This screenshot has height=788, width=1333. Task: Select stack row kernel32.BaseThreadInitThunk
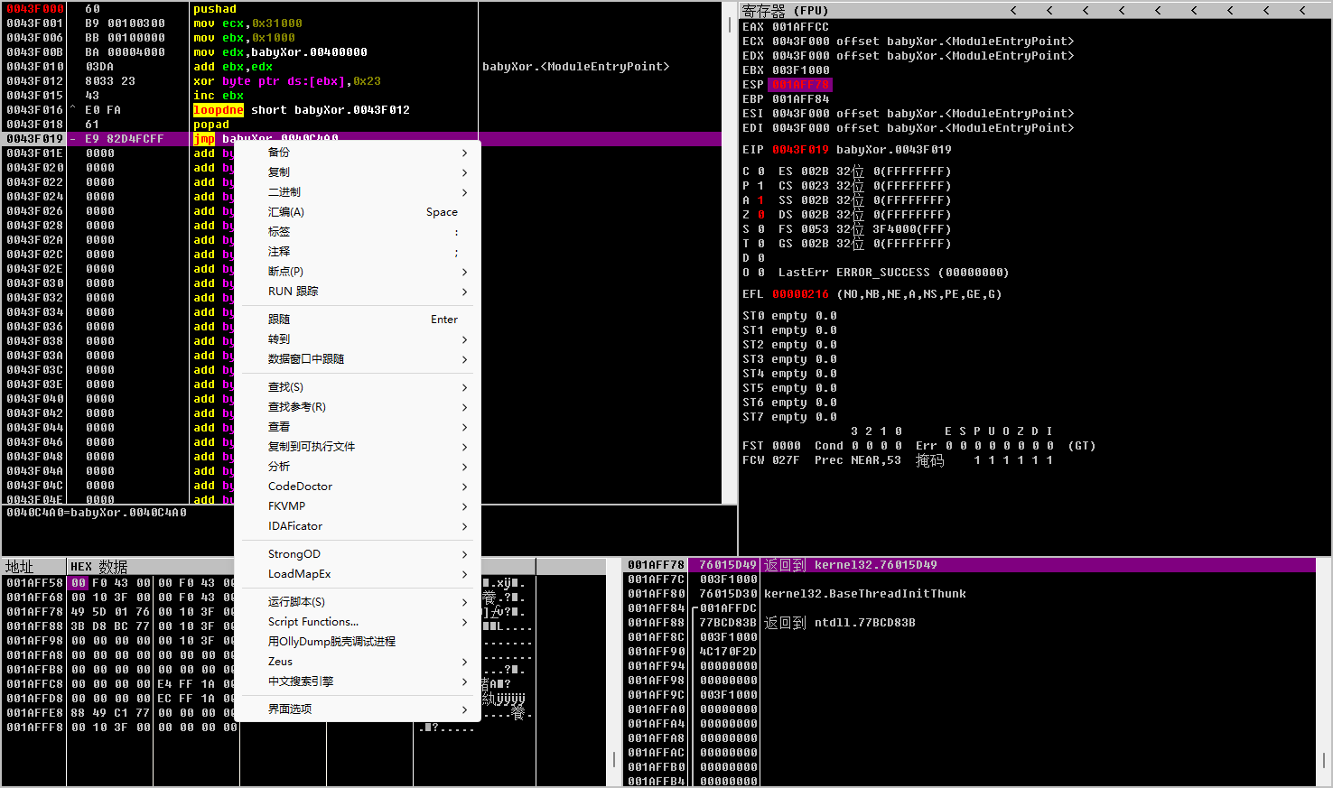[x=970, y=594]
